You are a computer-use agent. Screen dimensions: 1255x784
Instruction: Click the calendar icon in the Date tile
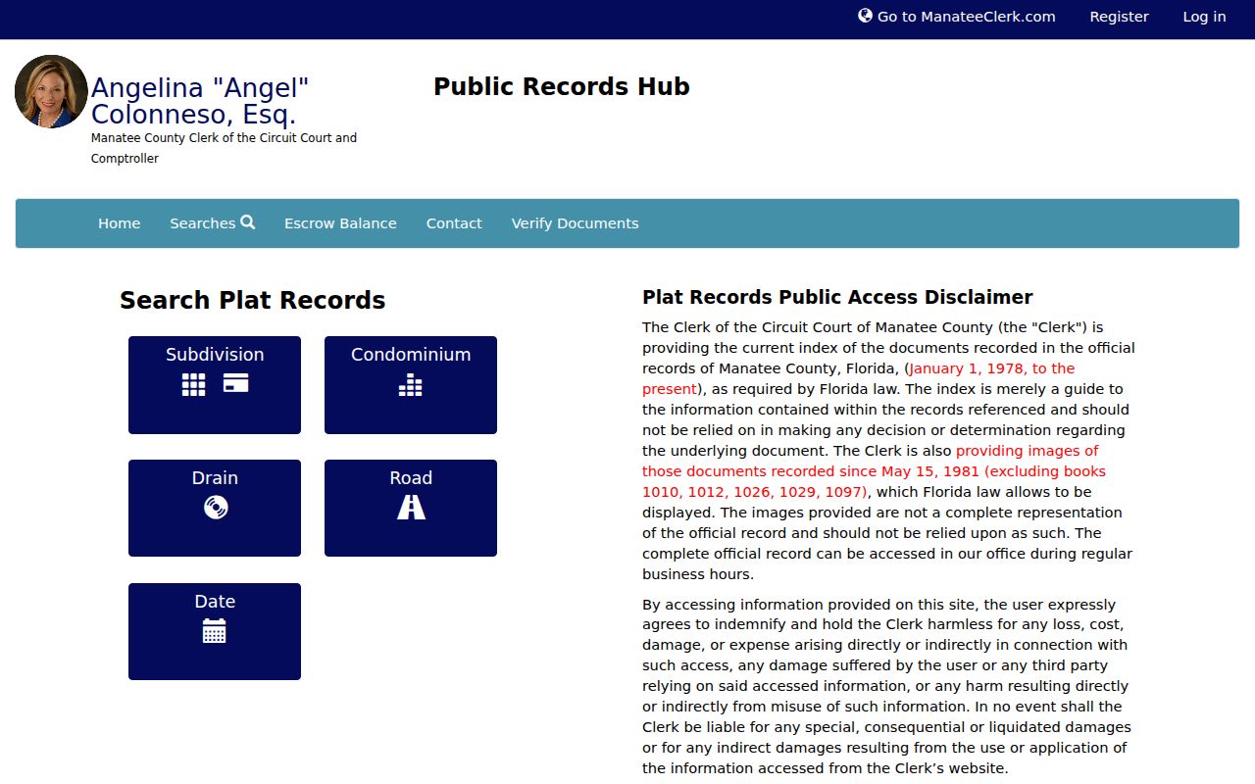point(214,631)
